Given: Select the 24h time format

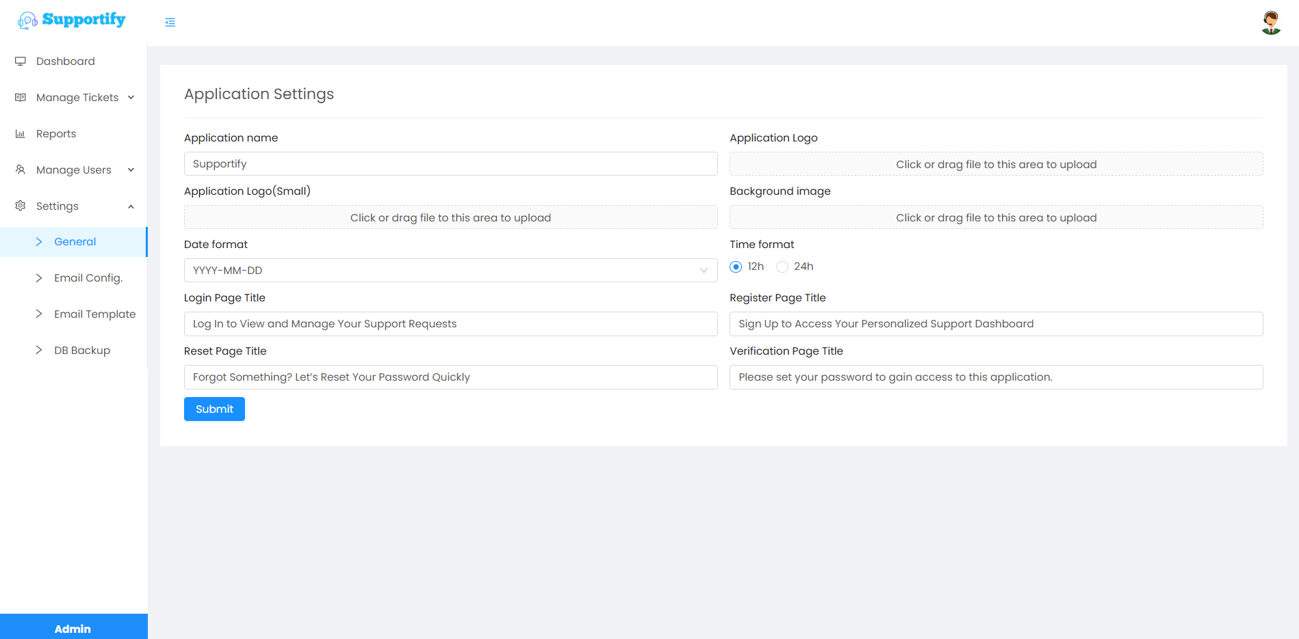Looking at the screenshot, I should (x=782, y=267).
